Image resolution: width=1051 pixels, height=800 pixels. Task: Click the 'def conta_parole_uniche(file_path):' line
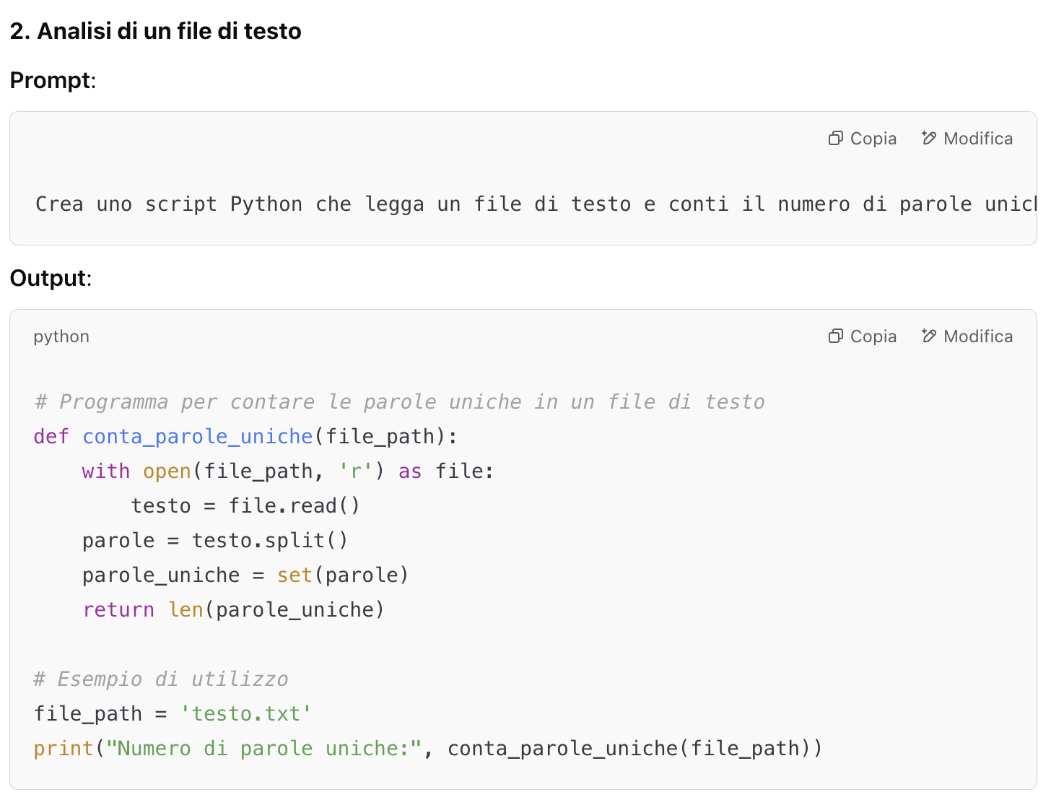(x=245, y=437)
